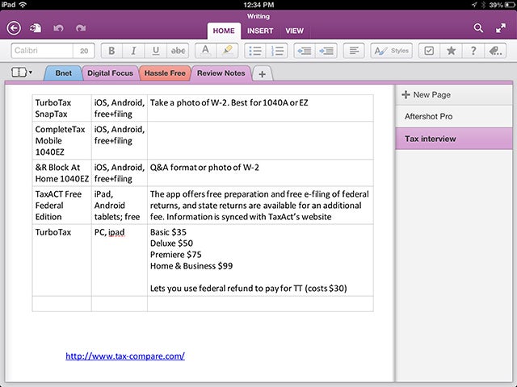Image resolution: width=517 pixels, height=387 pixels.
Task: Insert a bulleted list
Action: tap(255, 51)
